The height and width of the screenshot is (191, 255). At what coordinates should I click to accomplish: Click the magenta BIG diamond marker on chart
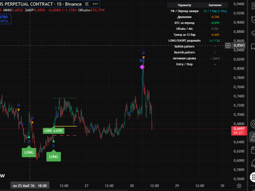click(142, 67)
